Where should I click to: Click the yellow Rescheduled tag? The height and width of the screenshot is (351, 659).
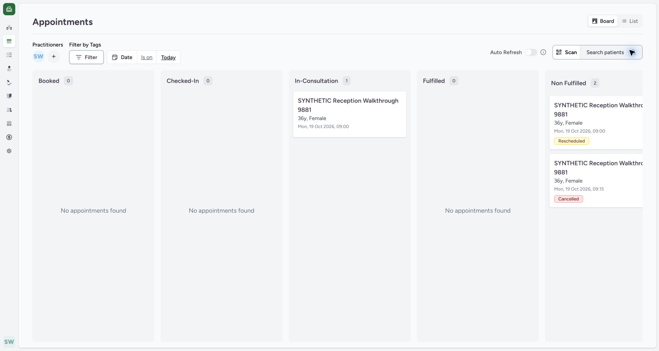[571, 141]
